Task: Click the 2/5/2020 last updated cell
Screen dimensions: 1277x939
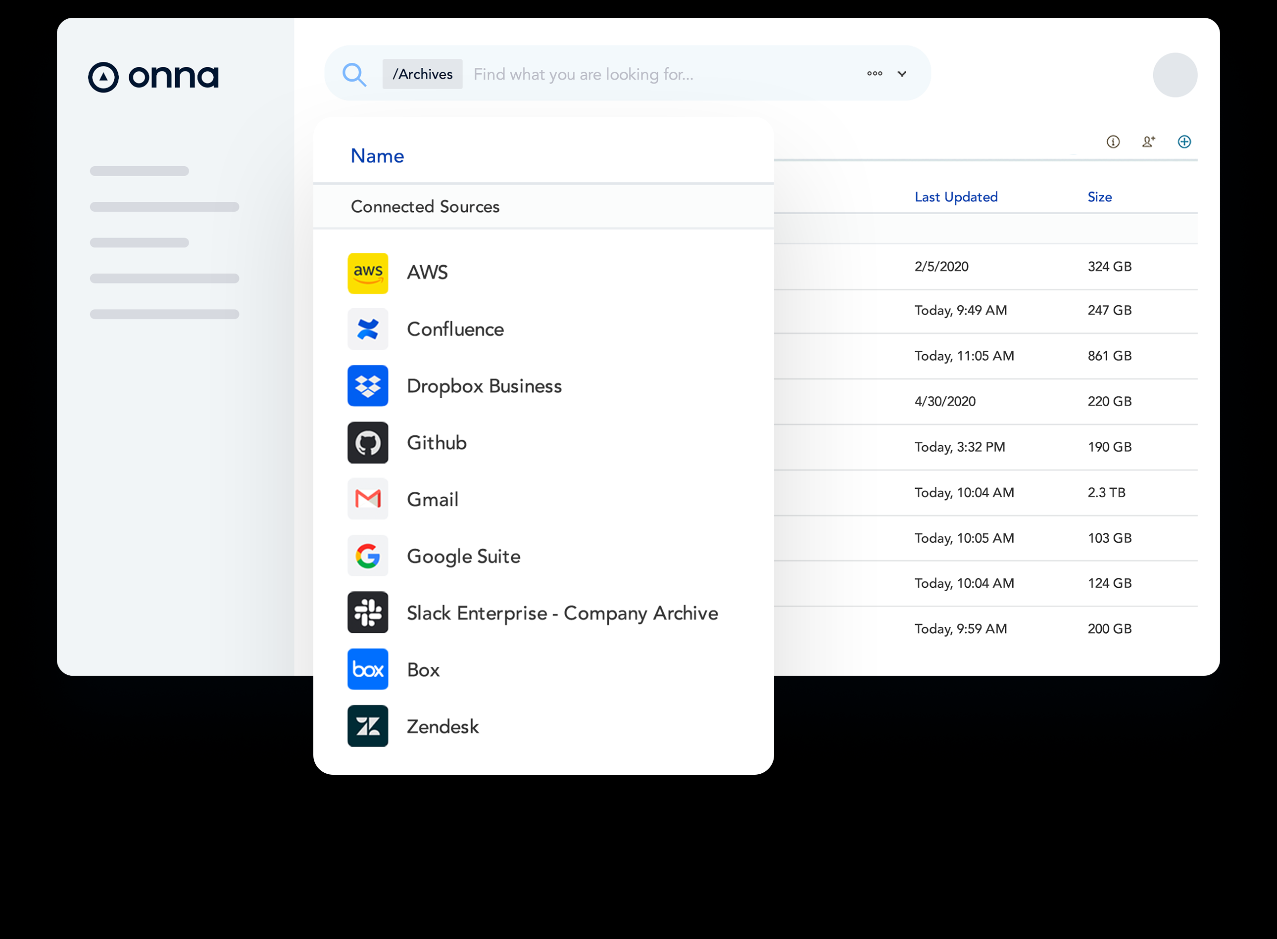Action: (x=941, y=267)
